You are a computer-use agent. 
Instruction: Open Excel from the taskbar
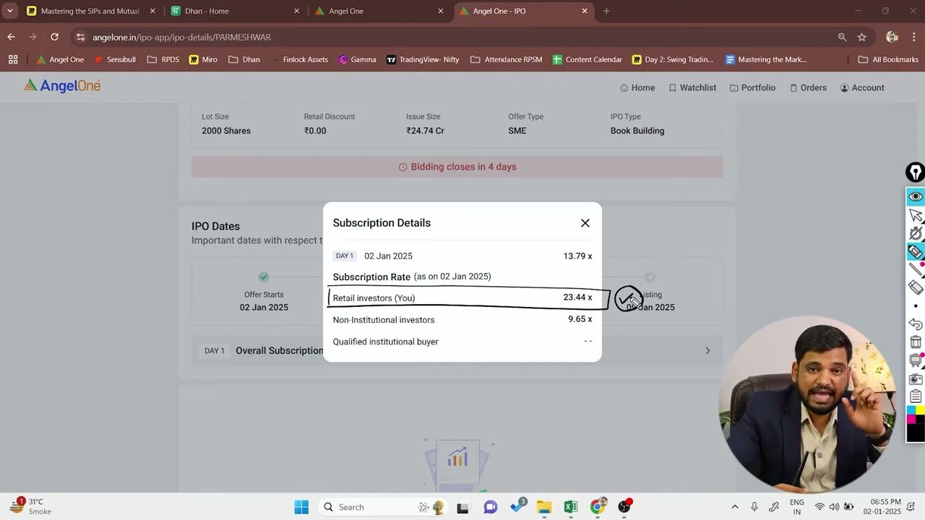[x=571, y=507]
